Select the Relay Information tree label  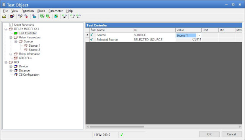[29, 54]
